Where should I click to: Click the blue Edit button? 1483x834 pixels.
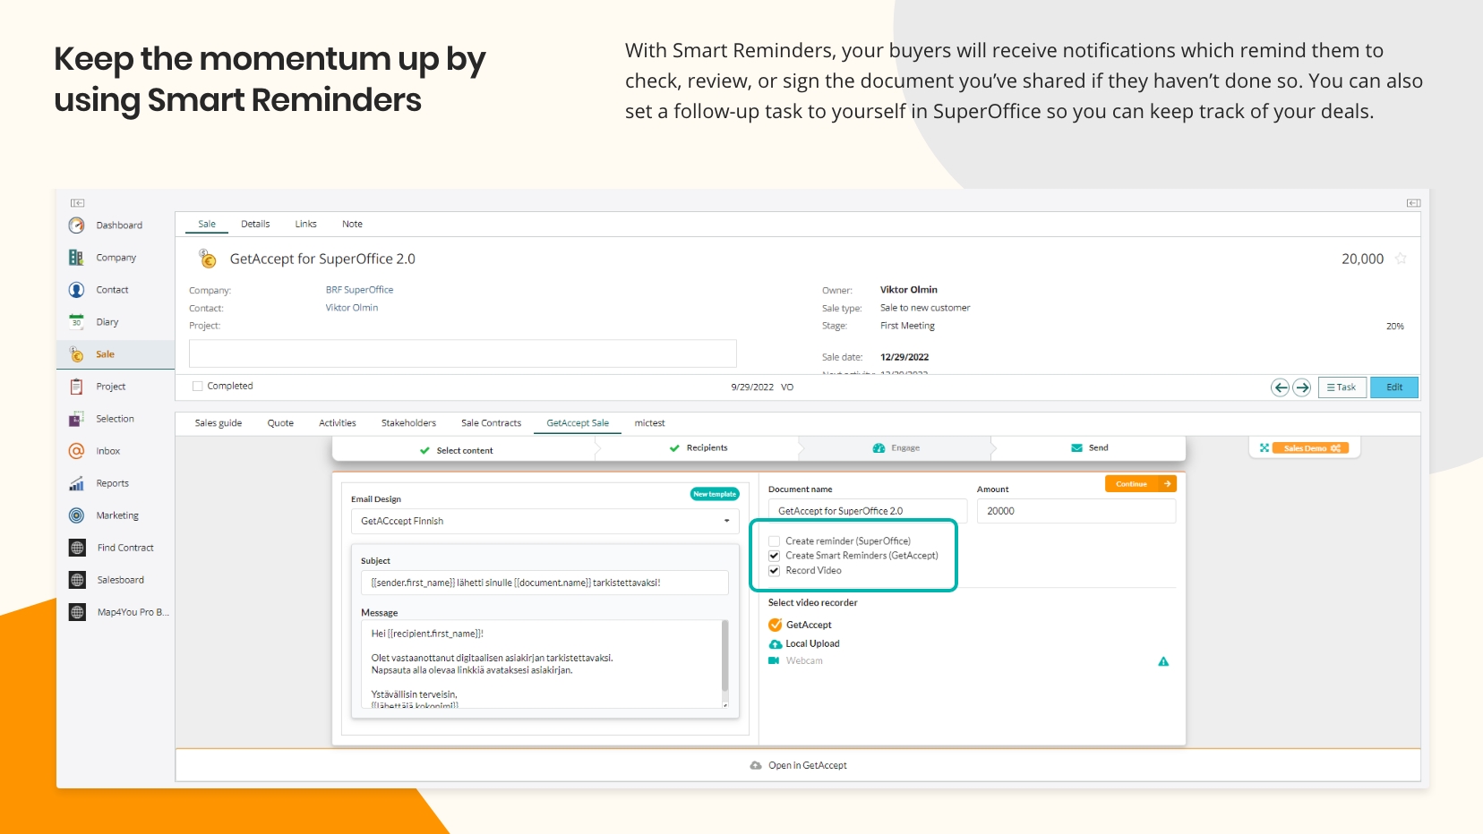pyautogui.click(x=1394, y=387)
